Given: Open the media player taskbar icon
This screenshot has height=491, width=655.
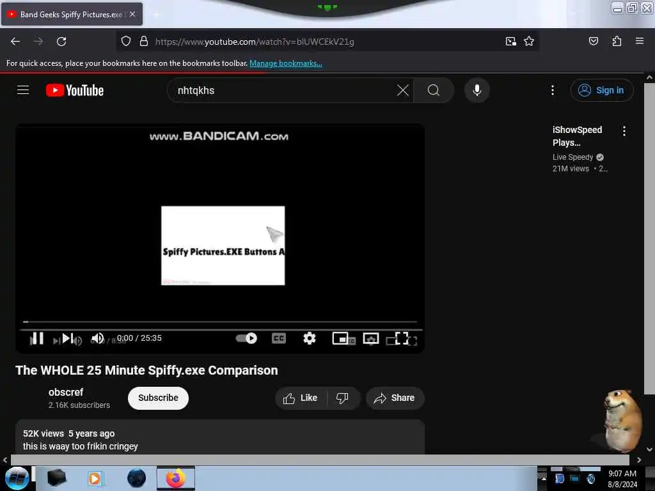Looking at the screenshot, I should pyautogui.click(x=95, y=478).
